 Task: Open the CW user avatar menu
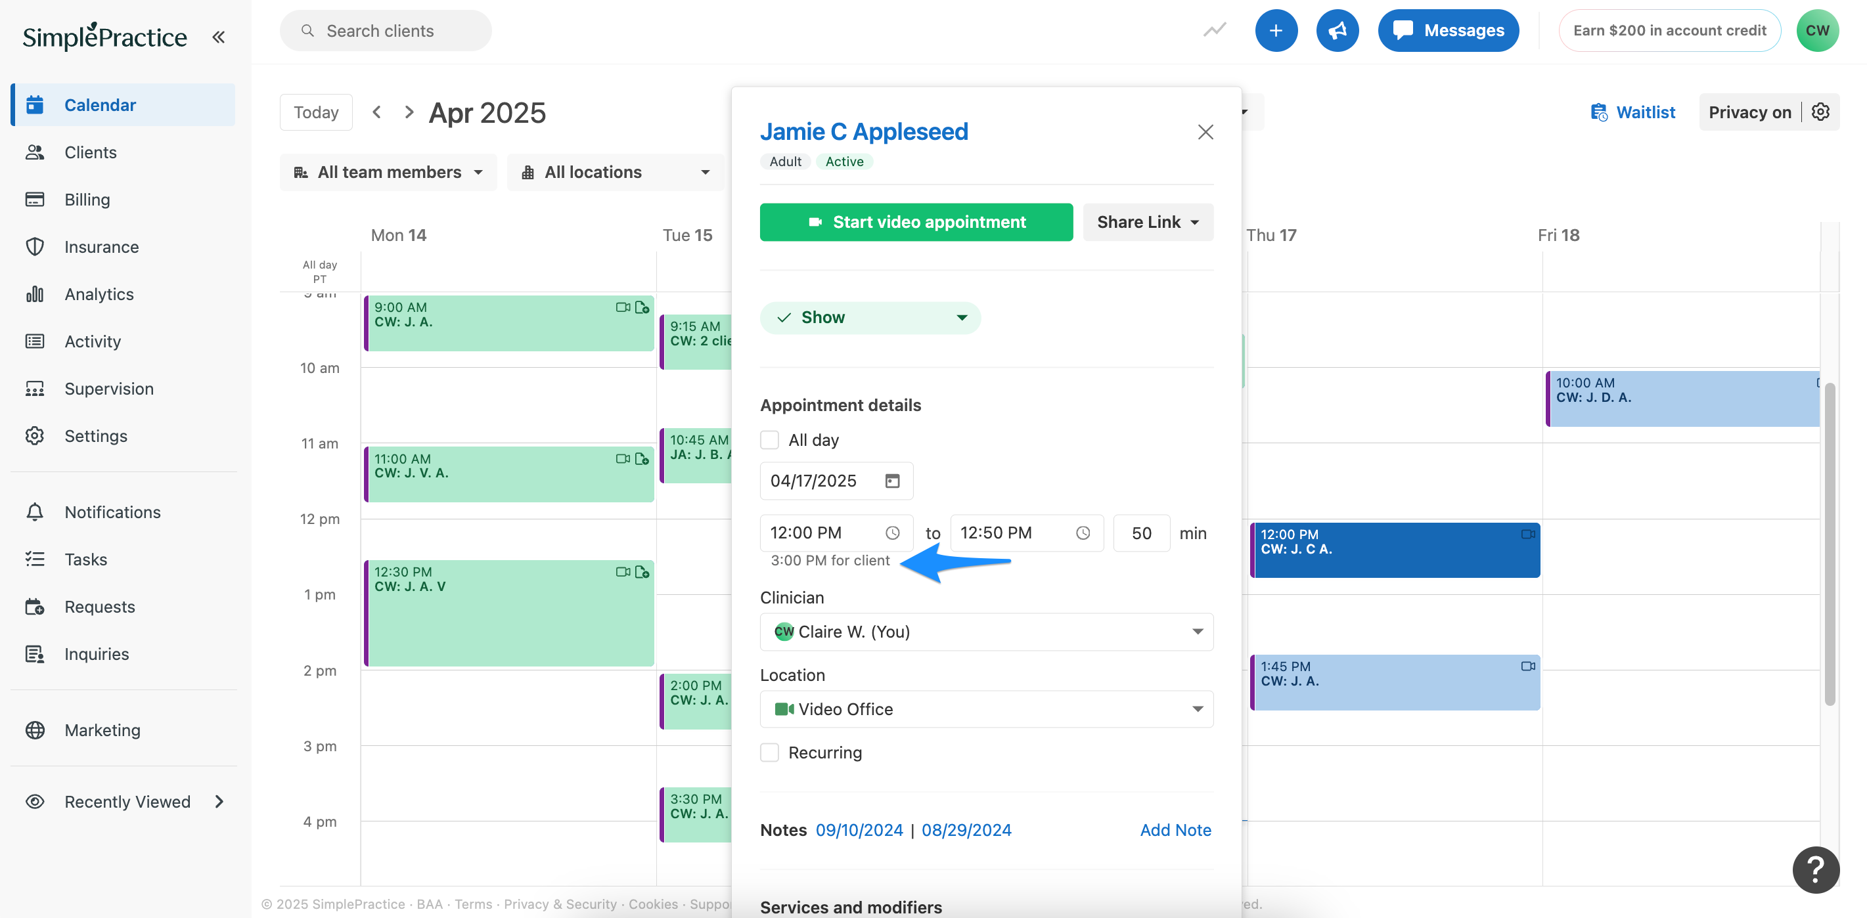[x=1817, y=30]
